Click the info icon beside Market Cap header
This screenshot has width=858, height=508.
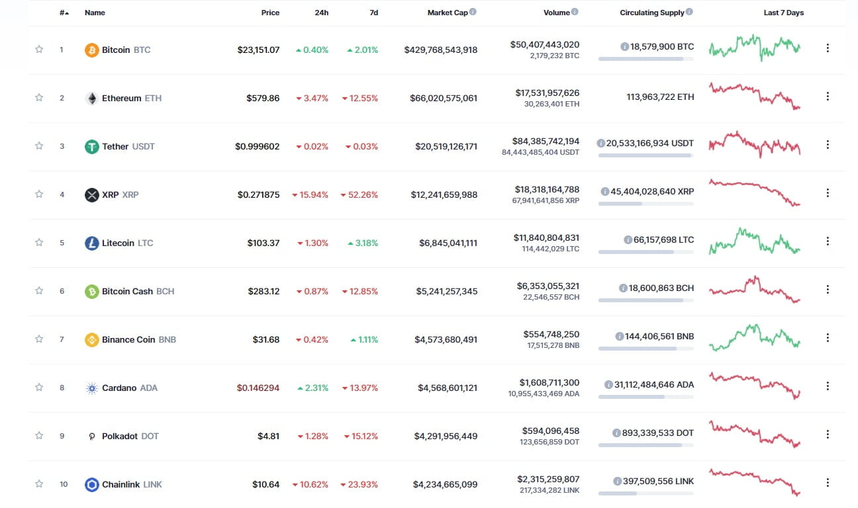(473, 12)
